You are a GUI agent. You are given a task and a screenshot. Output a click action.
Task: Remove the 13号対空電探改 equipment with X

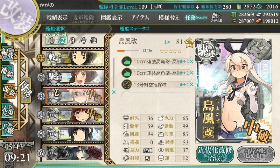click(x=191, y=84)
